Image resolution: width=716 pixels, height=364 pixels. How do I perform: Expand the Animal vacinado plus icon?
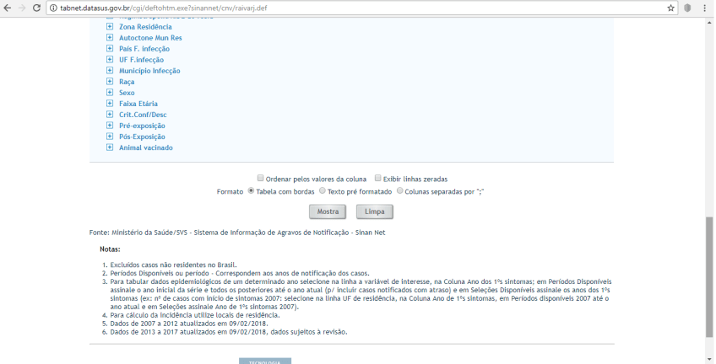(x=110, y=147)
